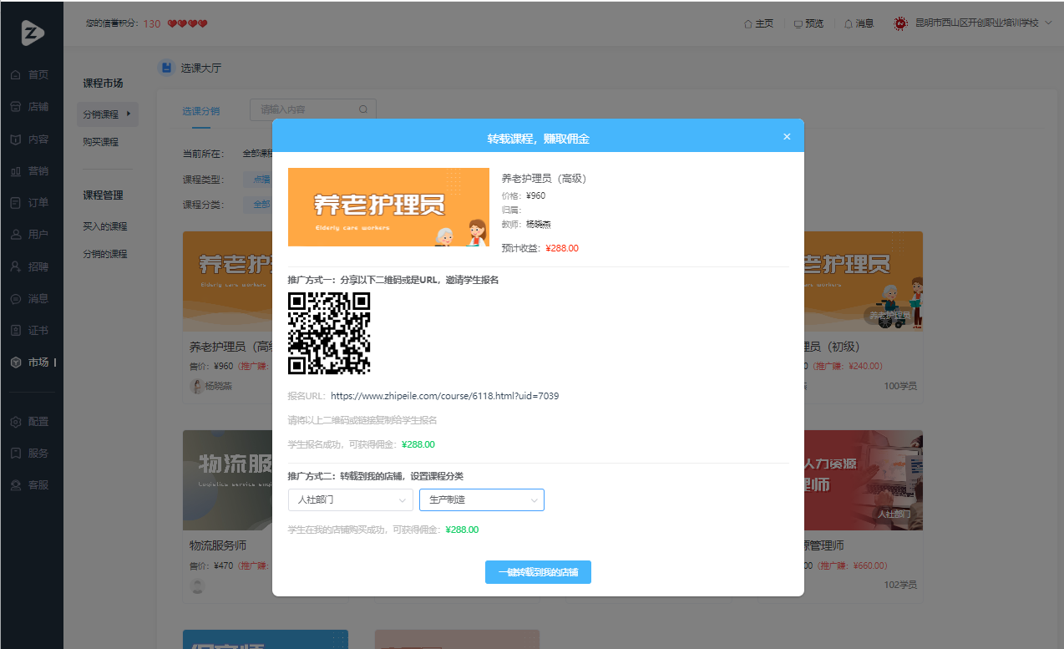The image size is (1064, 649).
Task: Click the school account avatar icon
Action: pyautogui.click(x=900, y=23)
